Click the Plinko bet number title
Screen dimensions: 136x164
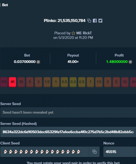coord(64,21)
